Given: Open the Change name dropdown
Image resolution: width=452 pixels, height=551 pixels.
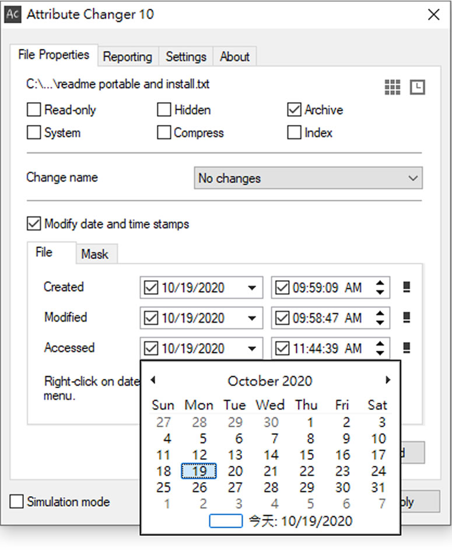Looking at the screenshot, I should point(308,179).
